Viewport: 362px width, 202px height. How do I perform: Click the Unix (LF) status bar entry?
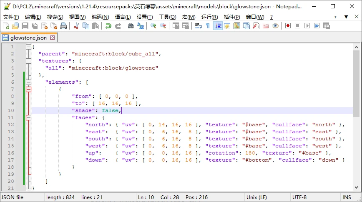coord(256,197)
